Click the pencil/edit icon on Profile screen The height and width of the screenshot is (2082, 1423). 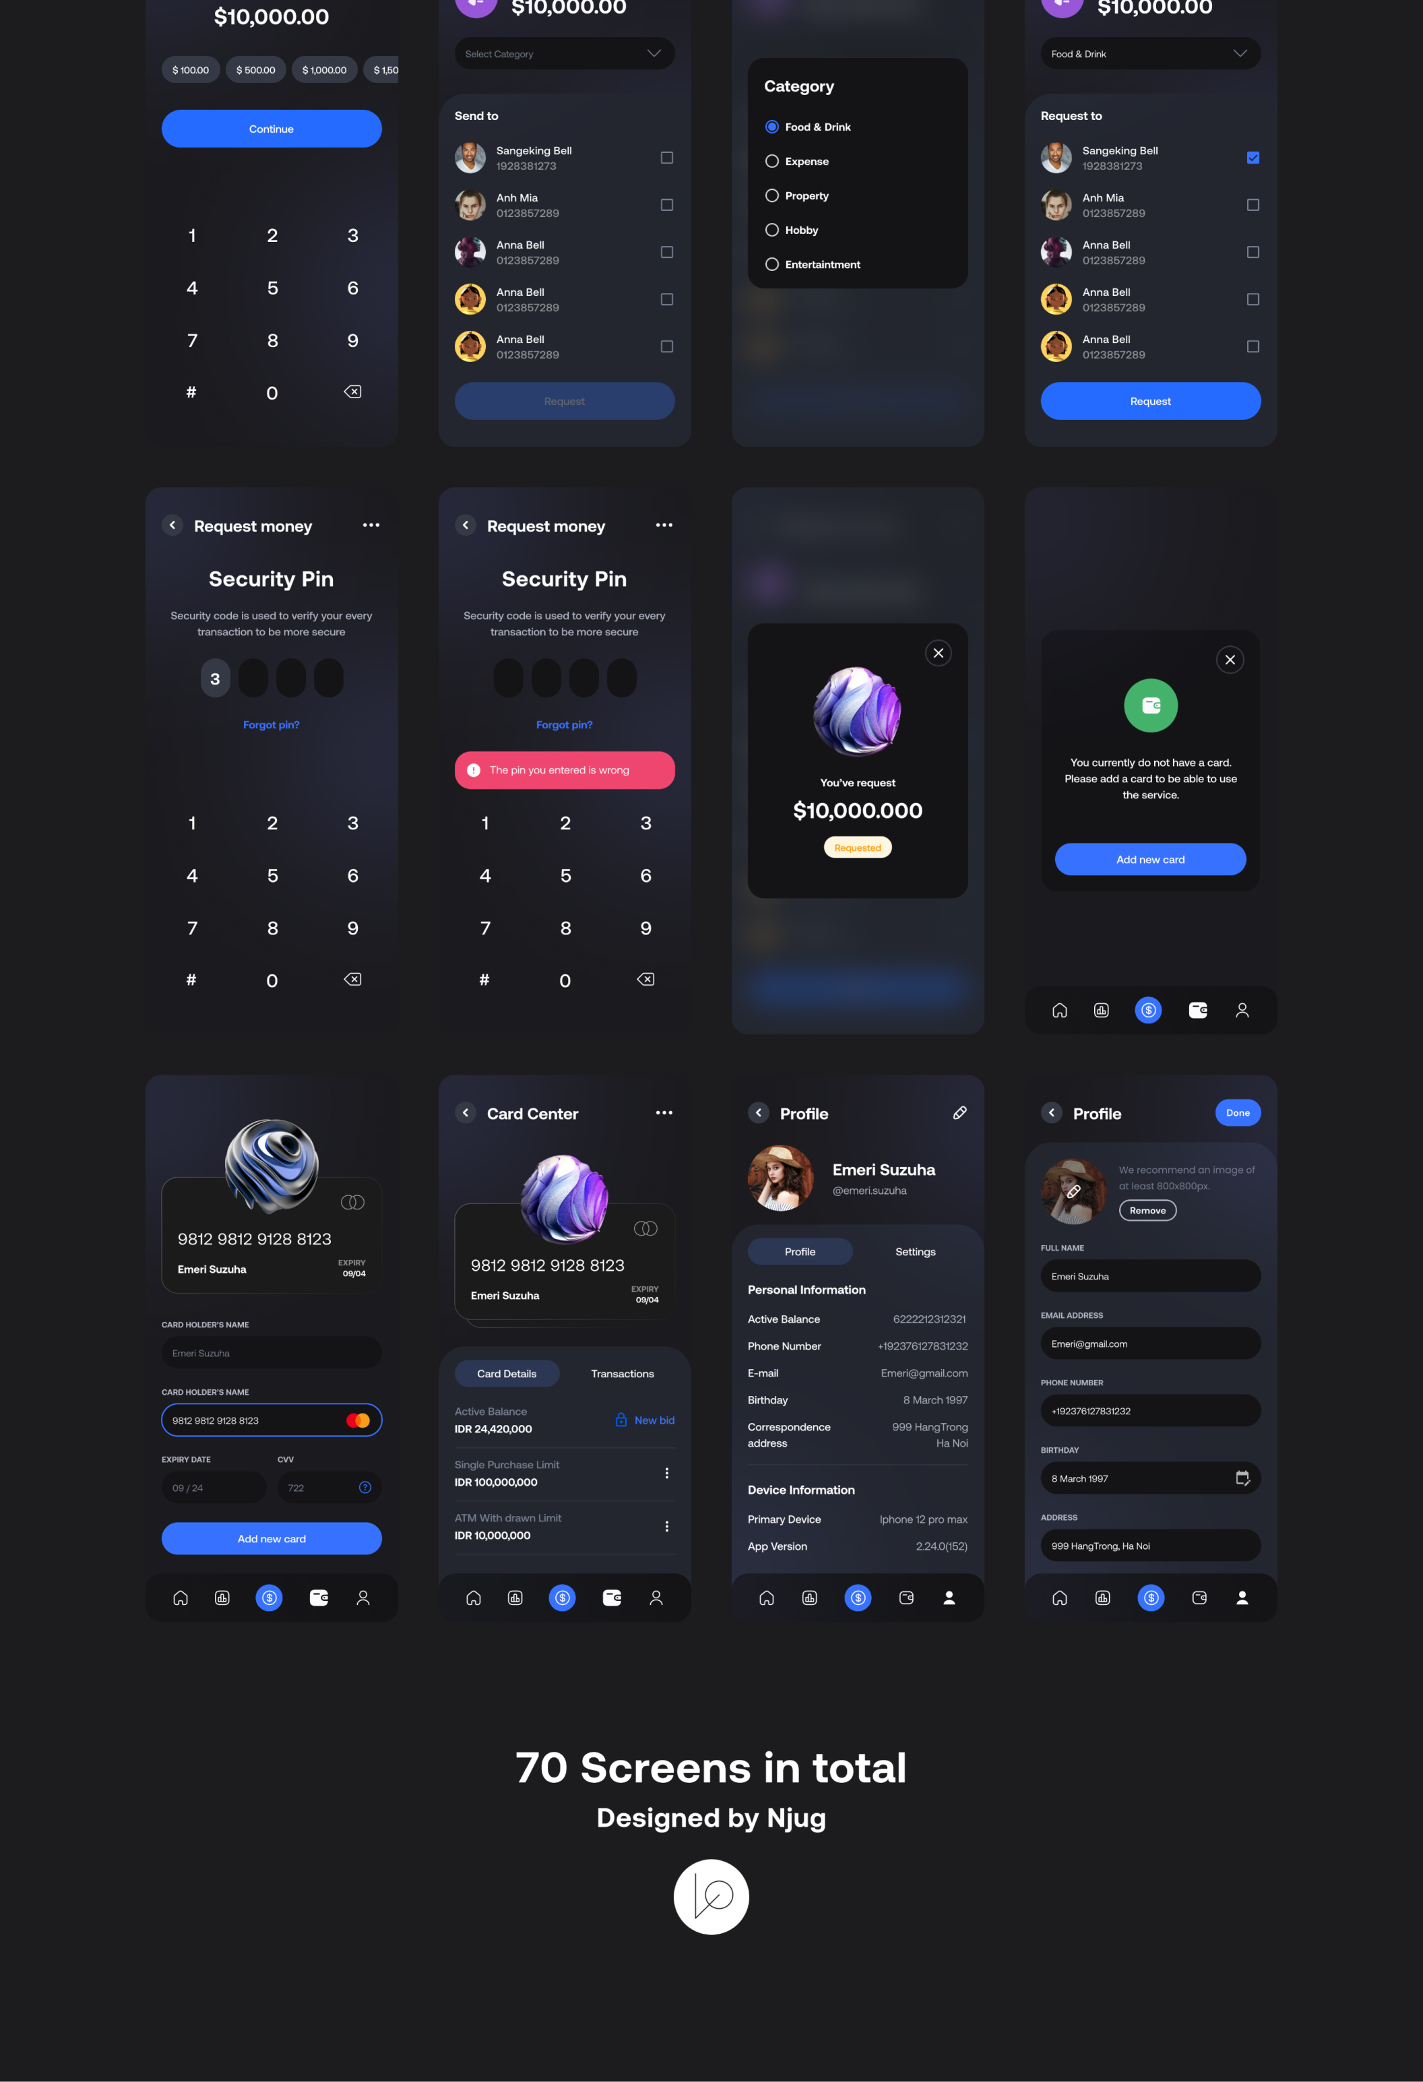click(x=961, y=1112)
